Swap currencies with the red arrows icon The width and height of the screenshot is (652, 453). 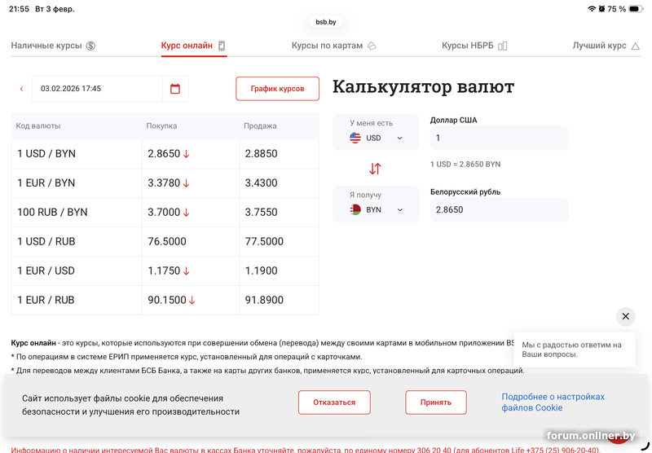(375, 169)
